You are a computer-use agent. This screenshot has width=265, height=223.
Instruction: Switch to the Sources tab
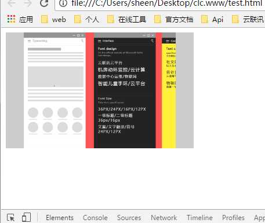coord(129,218)
